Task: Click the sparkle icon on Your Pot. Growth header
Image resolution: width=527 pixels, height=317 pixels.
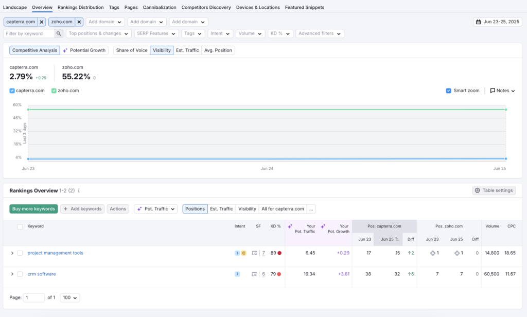Action: click(323, 226)
